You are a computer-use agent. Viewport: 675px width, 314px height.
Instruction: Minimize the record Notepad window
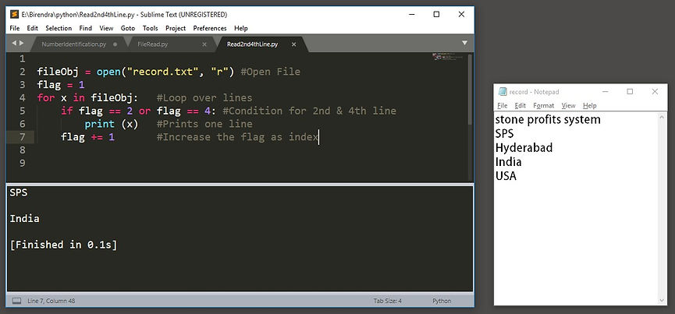(606, 92)
